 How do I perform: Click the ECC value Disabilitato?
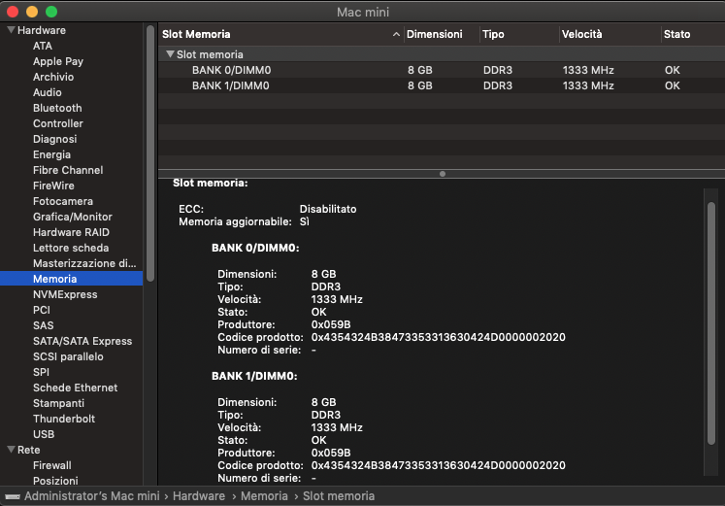(328, 209)
